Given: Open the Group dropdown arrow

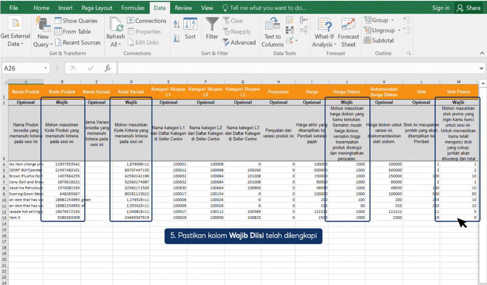Looking at the screenshot, I should click(x=392, y=20).
